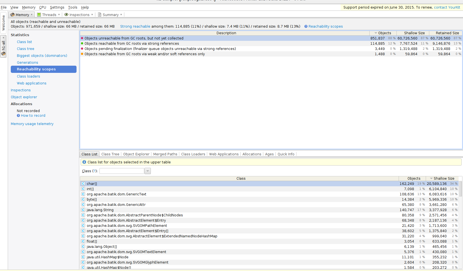This screenshot has height=271, width=463.
Task: Close the Memory tab
Action: coord(31,15)
